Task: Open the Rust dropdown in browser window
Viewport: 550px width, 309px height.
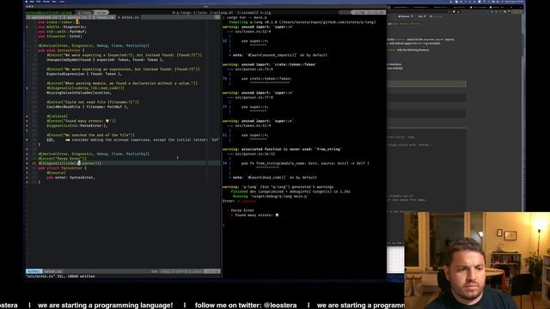Action: coord(421,16)
